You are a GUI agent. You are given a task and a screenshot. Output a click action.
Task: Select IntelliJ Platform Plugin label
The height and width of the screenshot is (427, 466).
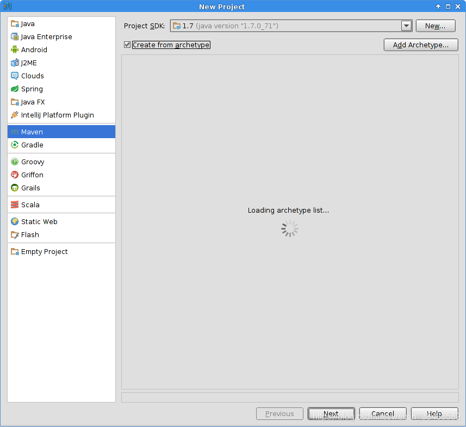[x=57, y=115]
